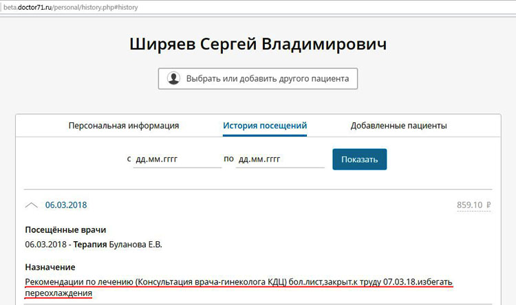Image resolution: width=516 pixels, height=305 pixels.
Task: Switch to 'Персональная информация' tab
Action: [x=124, y=126]
